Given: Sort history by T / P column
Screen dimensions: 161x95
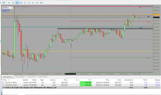Looking at the screenshot, I should [x=90, y=80].
